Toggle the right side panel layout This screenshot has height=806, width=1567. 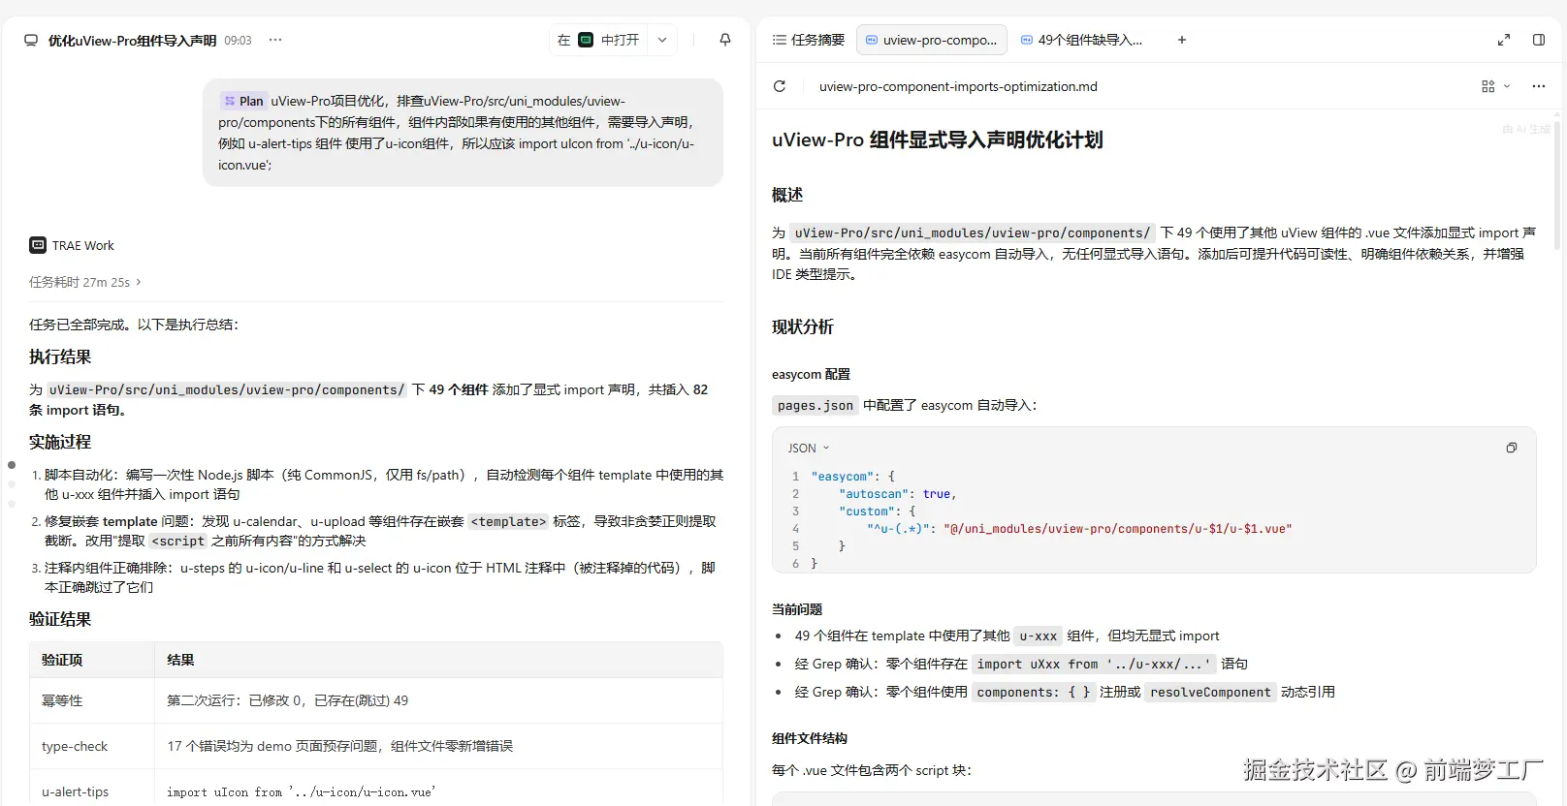tap(1539, 40)
